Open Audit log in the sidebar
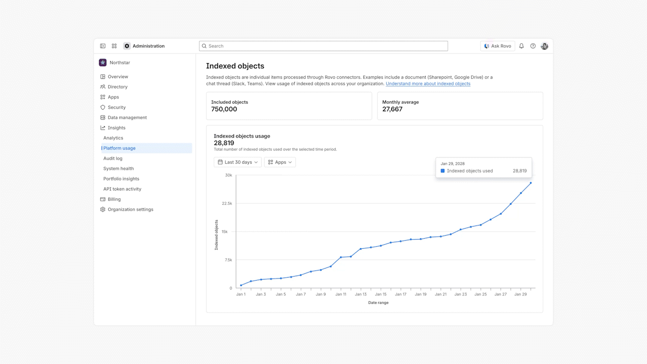647x364 pixels. [113, 158]
